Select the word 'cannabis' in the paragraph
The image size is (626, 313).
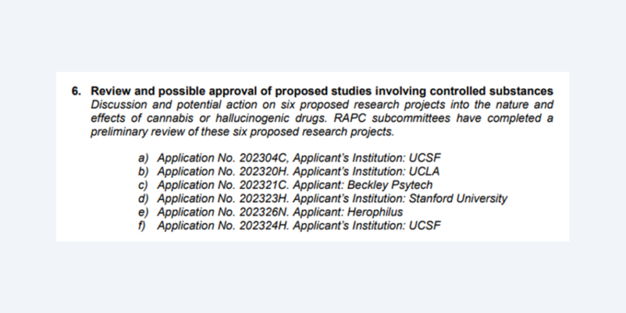click(170, 119)
